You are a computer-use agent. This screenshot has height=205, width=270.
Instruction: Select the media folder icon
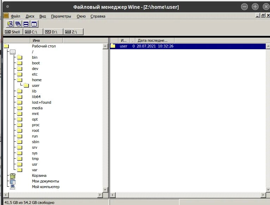pyautogui.click(x=20, y=108)
